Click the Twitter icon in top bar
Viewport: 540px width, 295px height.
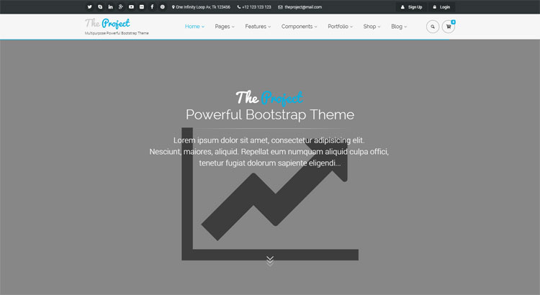click(89, 7)
